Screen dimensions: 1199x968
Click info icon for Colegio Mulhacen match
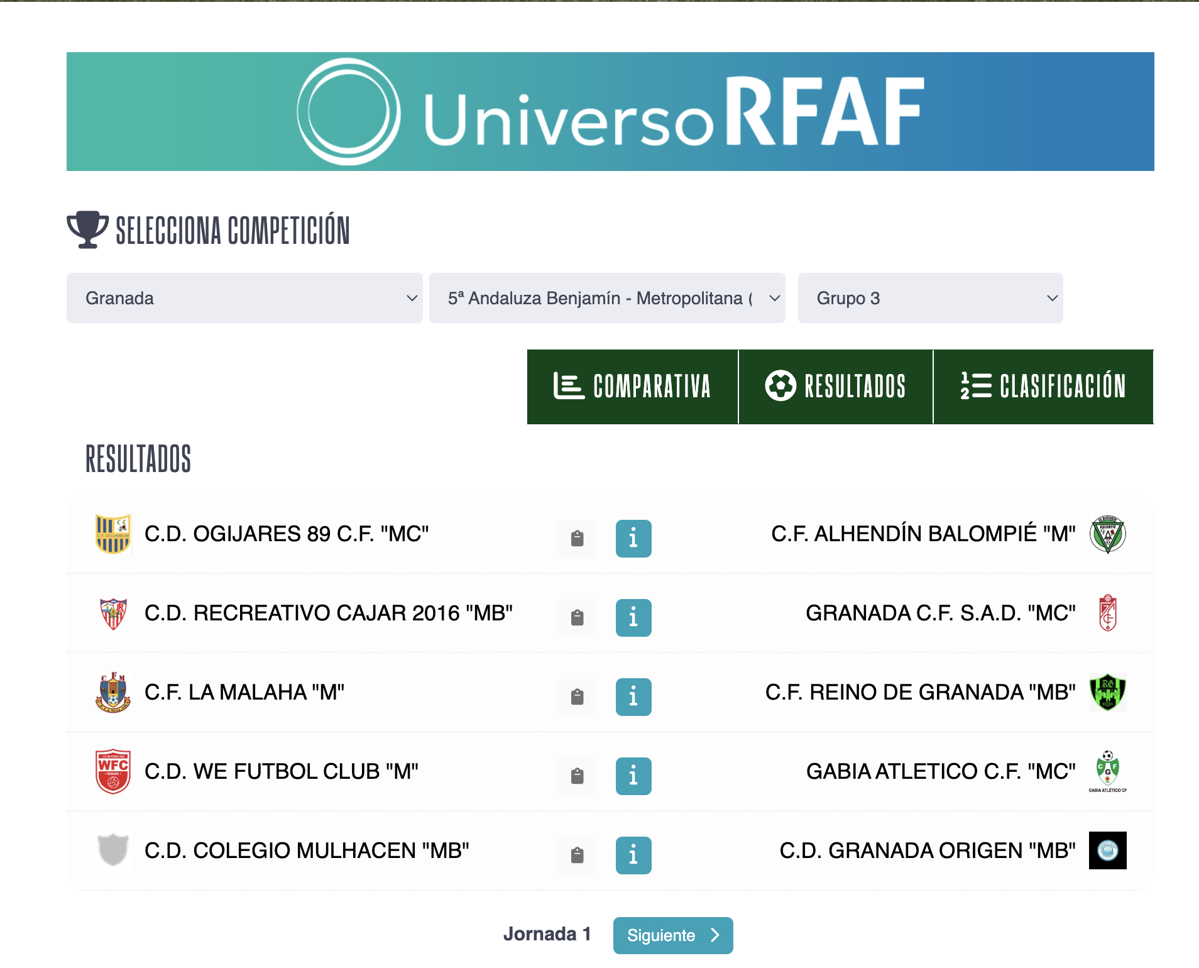pyautogui.click(x=633, y=855)
